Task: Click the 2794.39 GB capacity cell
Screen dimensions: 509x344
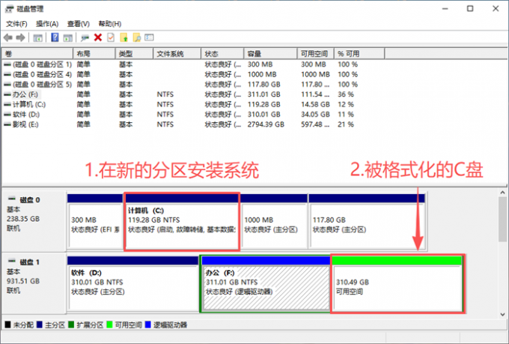Action: (x=266, y=124)
